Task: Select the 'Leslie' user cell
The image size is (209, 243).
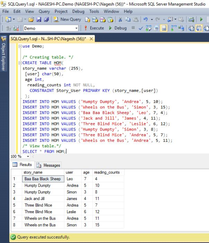Action: pyautogui.click(x=73, y=212)
